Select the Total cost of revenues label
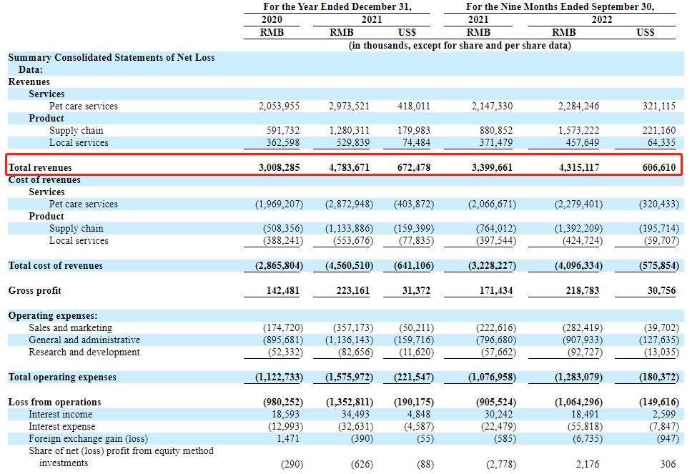The height and width of the screenshot is (474, 692). click(x=56, y=266)
